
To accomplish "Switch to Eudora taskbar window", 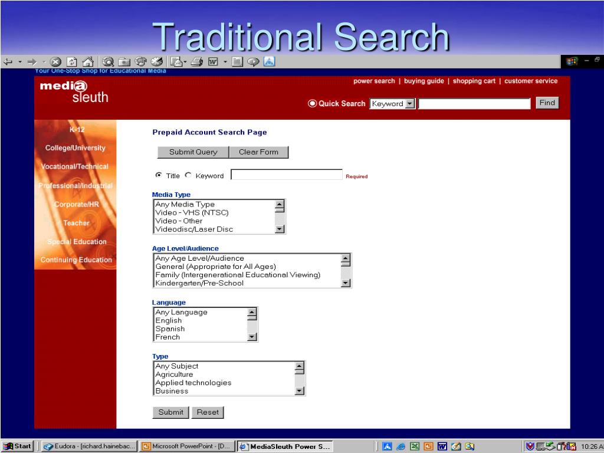I will pos(90,446).
